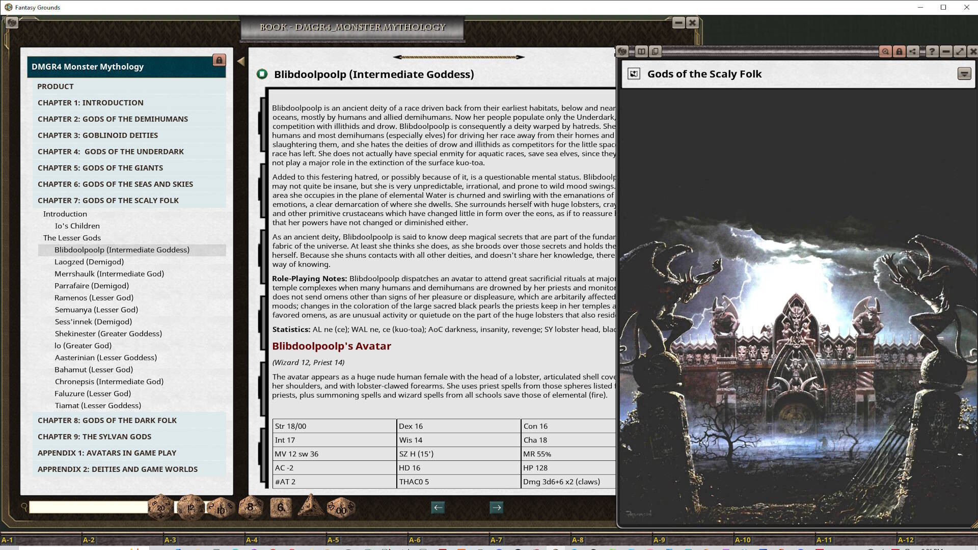Open Shekinester (Greater Goddess) page

pyautogui.click(x=108, y=334)
